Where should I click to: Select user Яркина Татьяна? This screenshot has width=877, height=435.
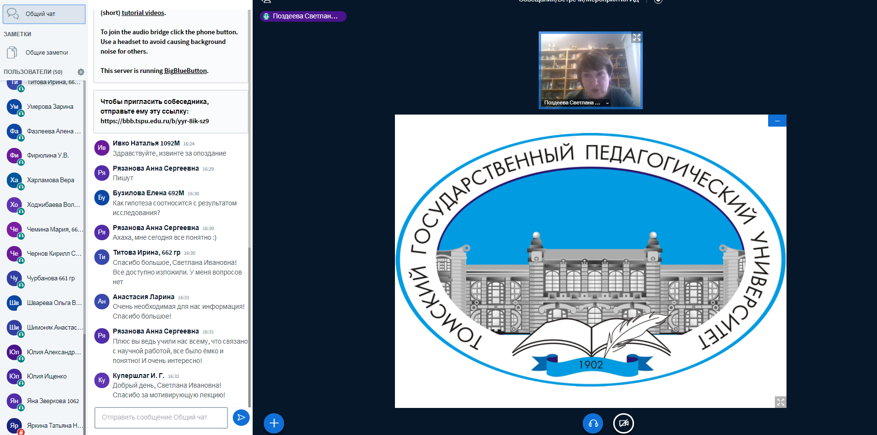44,426
